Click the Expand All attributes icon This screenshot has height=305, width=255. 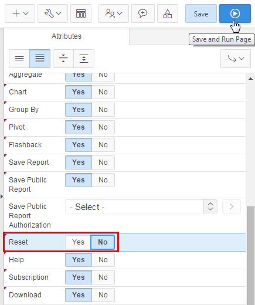pyautogui.click(x=84, y=59)
